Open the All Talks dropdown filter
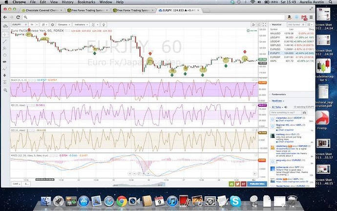 pyautogui.click(x=276, y=107)
